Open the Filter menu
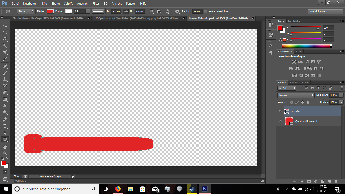 96,4
